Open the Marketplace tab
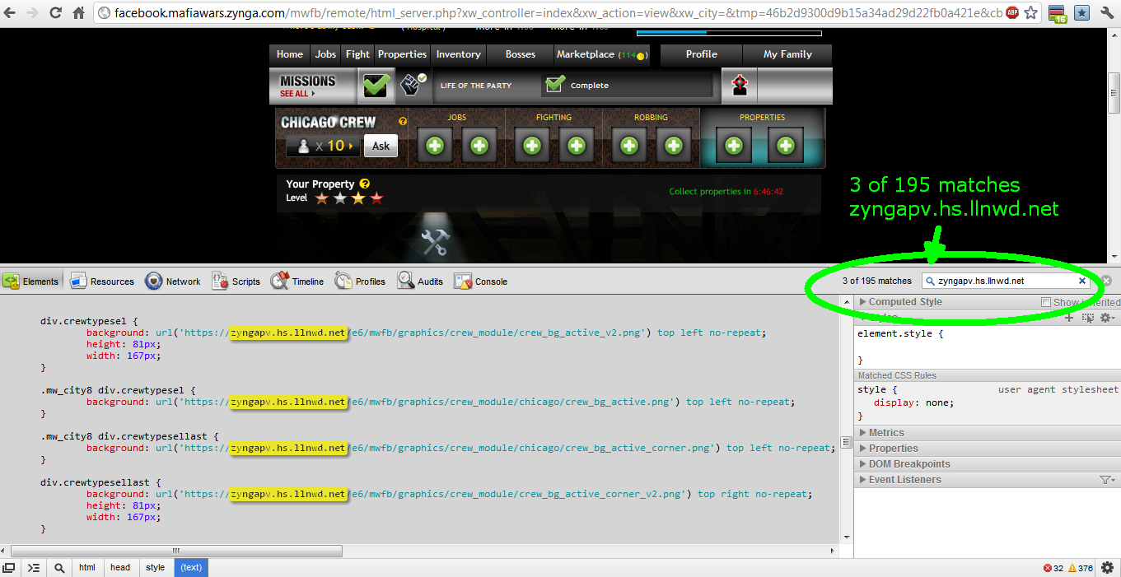1121x577 pixels. (602, 54)
